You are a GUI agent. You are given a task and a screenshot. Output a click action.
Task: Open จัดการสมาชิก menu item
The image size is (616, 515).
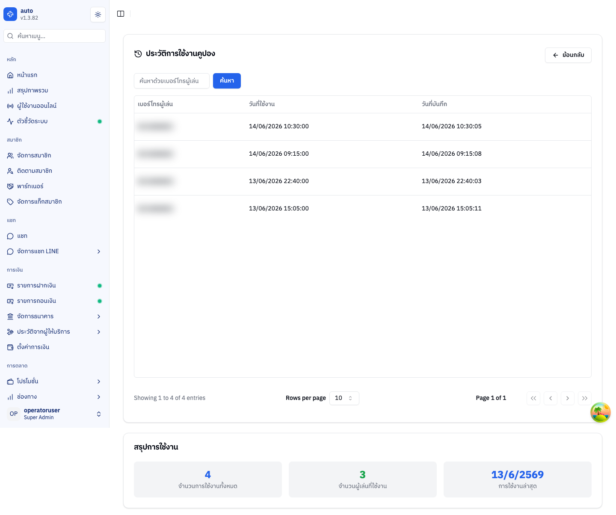click(x=54, y=156)
